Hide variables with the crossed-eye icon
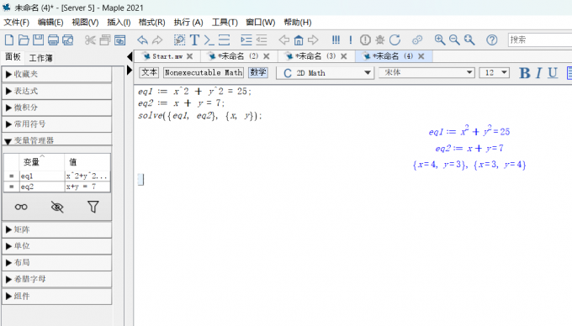Image resolution: width=572 pixels, height=326 pixels. tap(57, 207)
